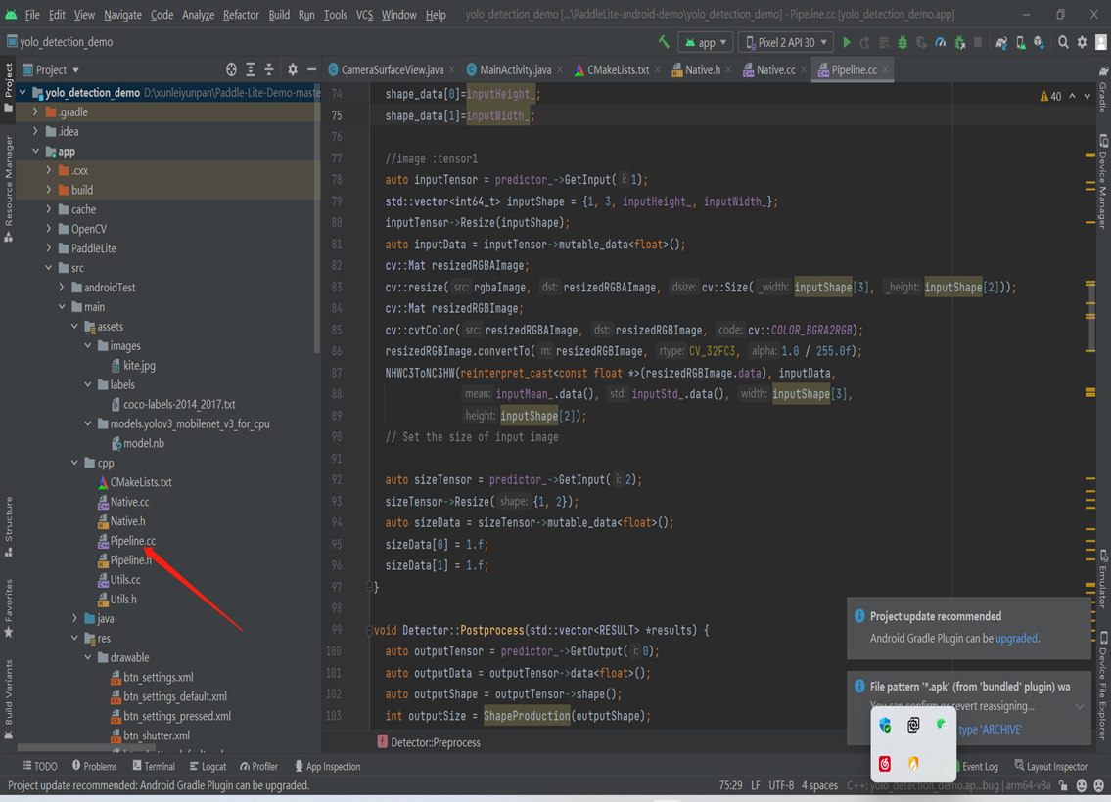Image resolution: width=1111 pixels, height=802 pixels.
Task: Click the Project tree vertical scrollbar
Action: coord(317,219)
